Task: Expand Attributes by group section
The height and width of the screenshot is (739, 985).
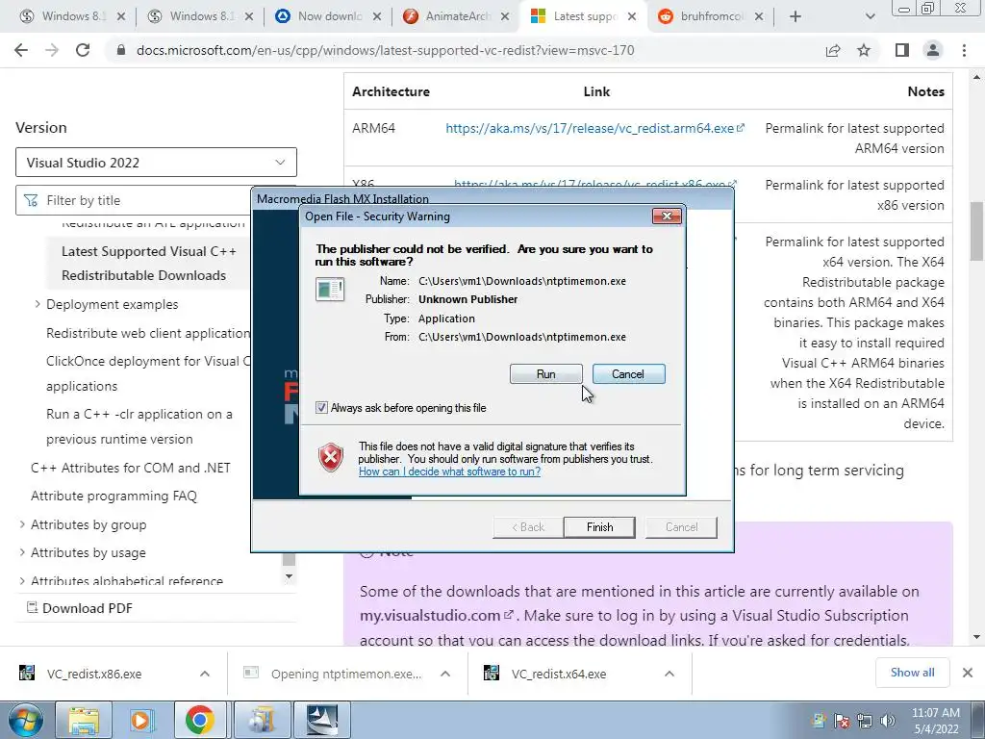Action: [22, 524]
